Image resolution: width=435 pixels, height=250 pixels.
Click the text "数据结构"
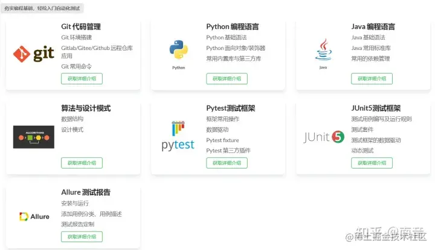[x=72, y=119]
